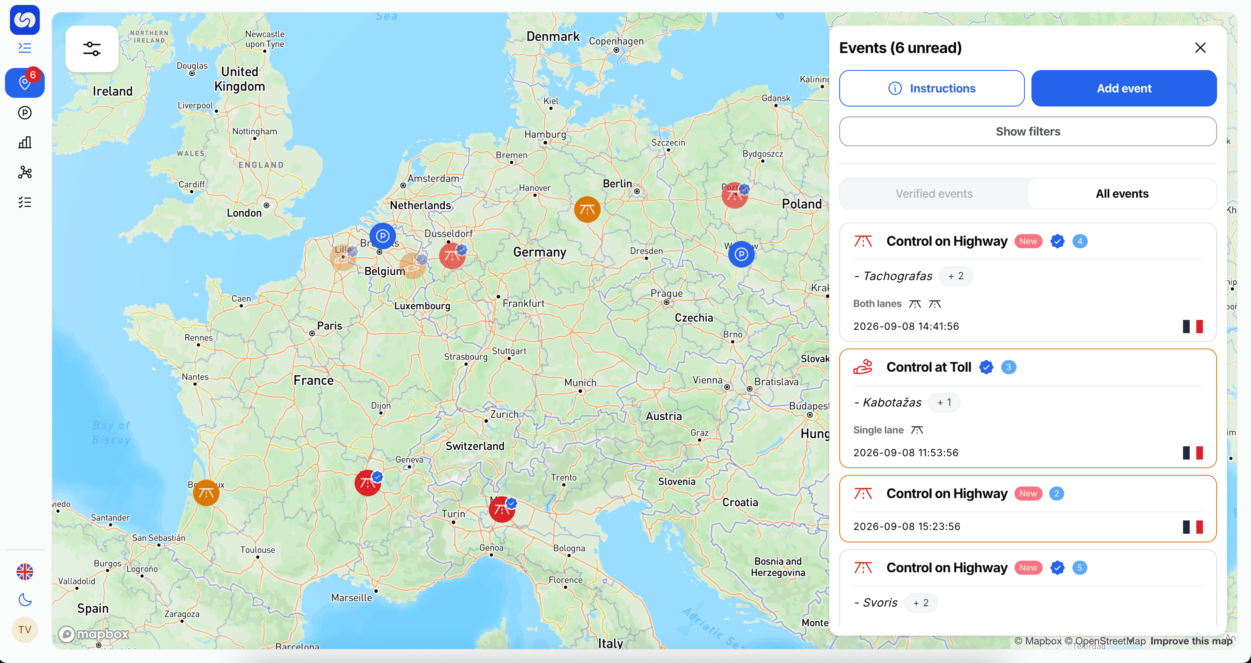Open the Mapbox logo link
Screen dimensions: 1251x663
pos(94,634)
